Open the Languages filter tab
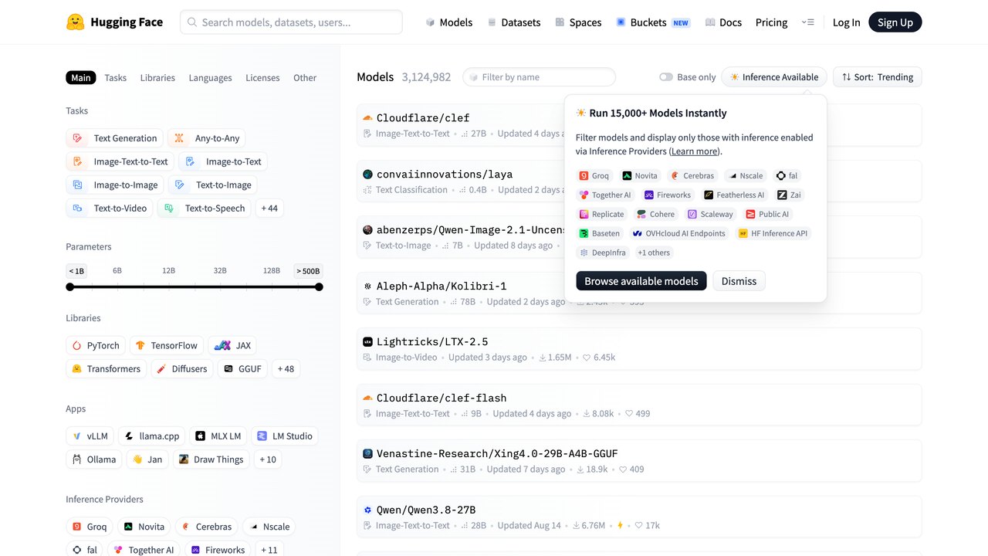 point(210,77)
